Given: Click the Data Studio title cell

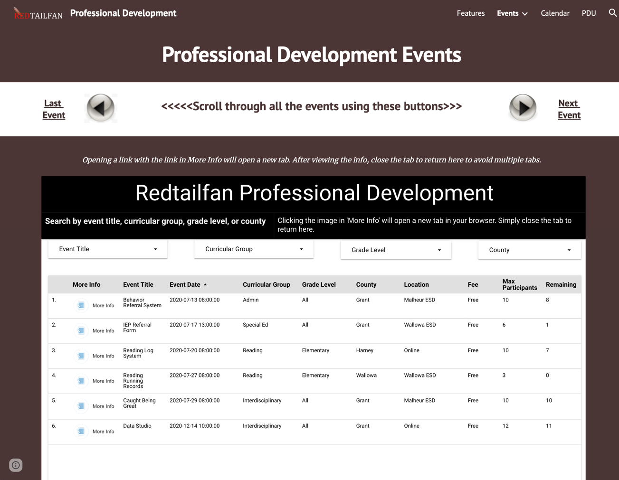Looking at the screenshot, I should click(x=137, y=426).
